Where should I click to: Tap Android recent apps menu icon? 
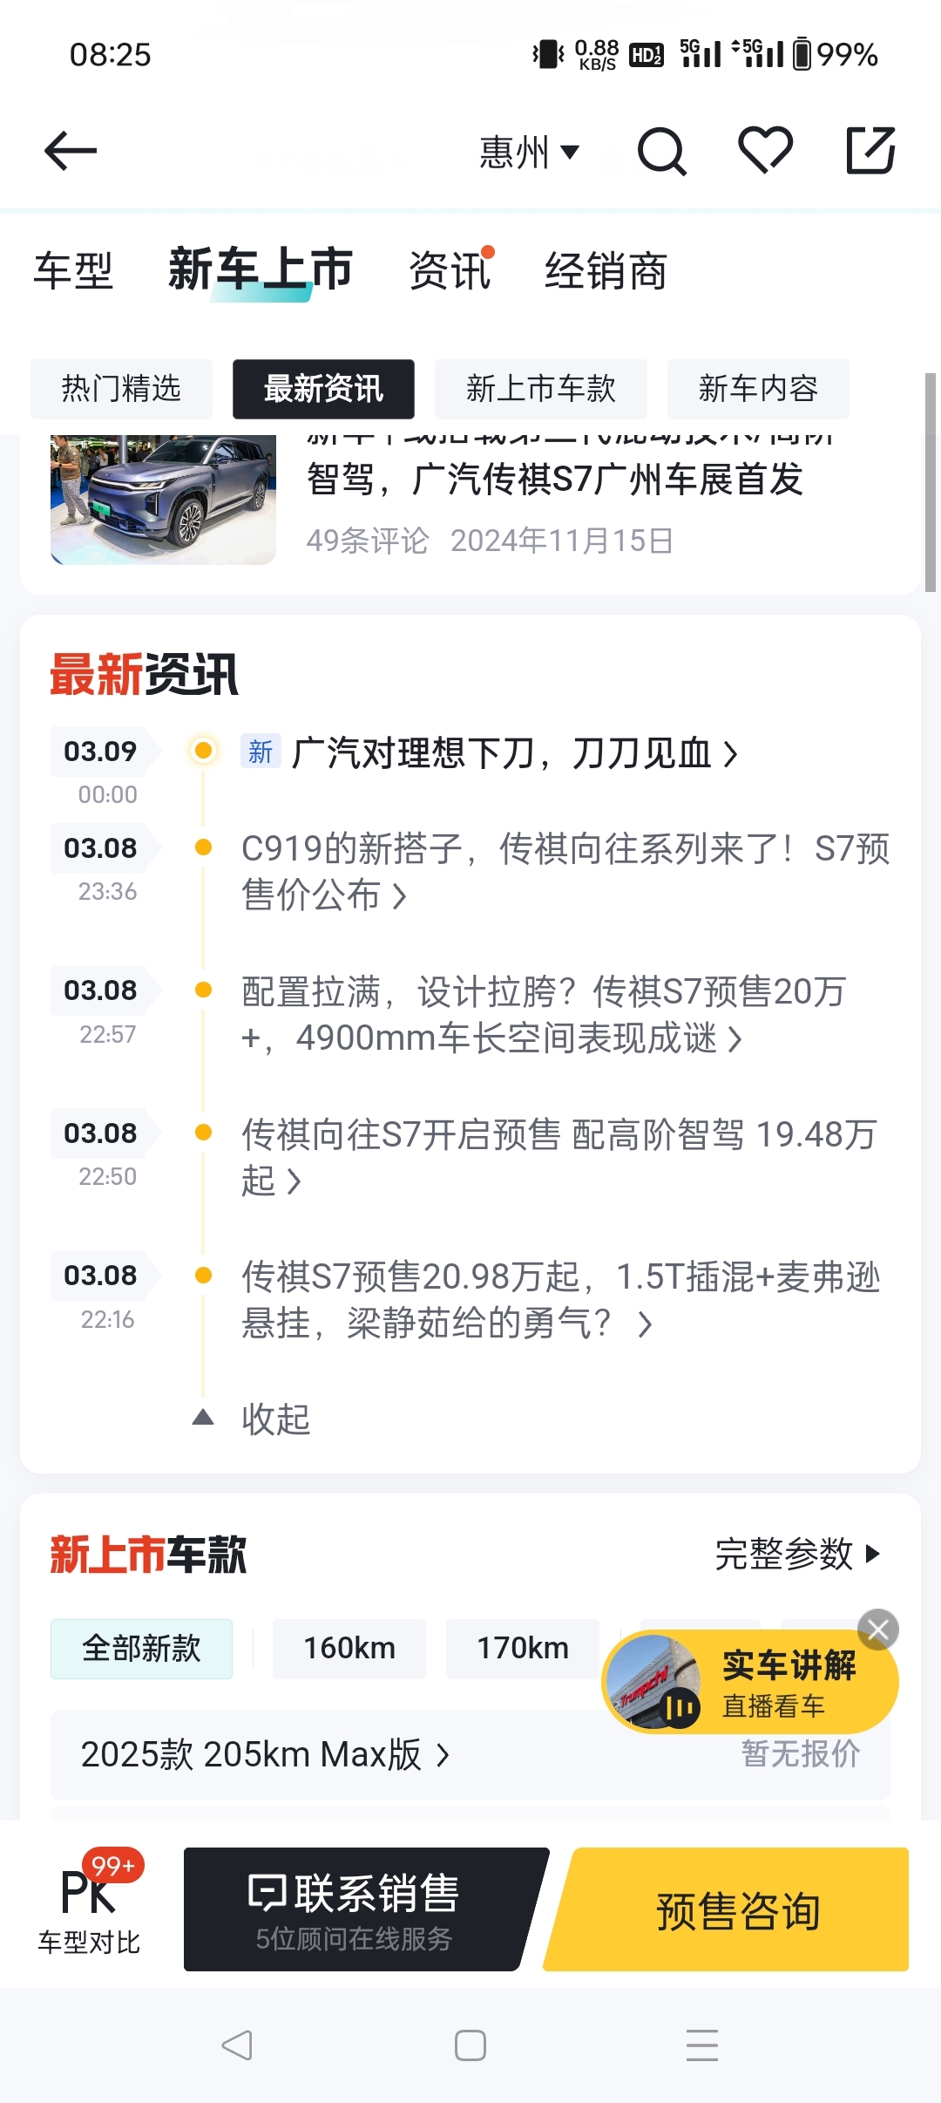pos(701,2045)
